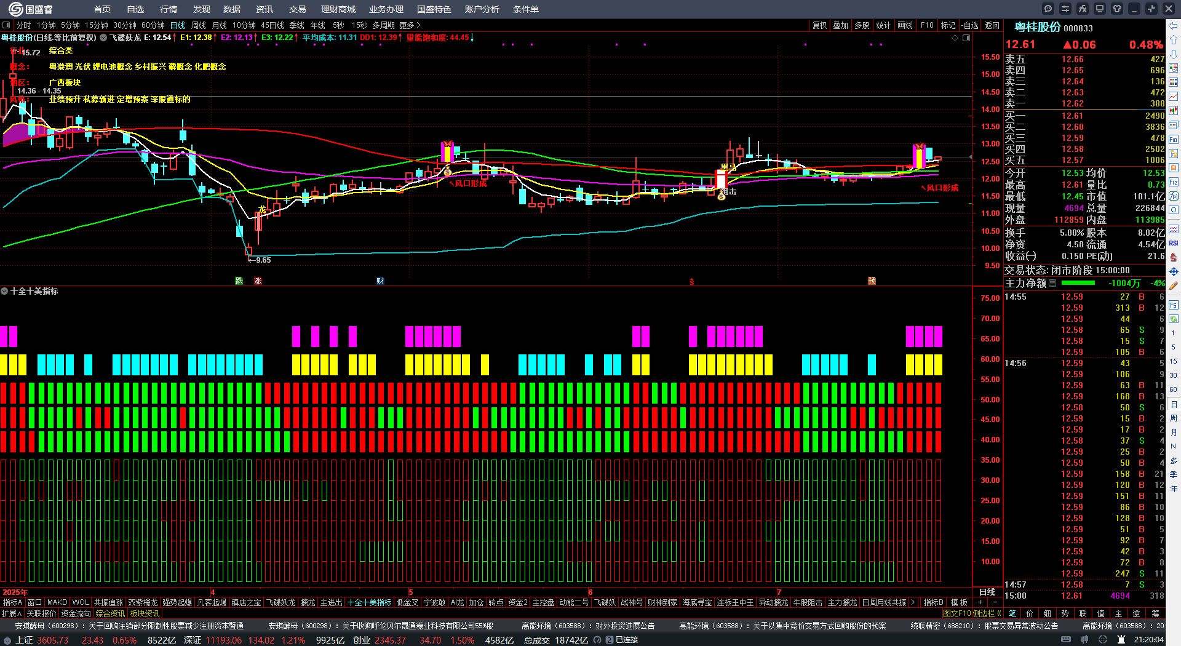The height and width of the screenshot is (646, 1181).
Task: Open the 交易 menu
Action: point(298,9)
